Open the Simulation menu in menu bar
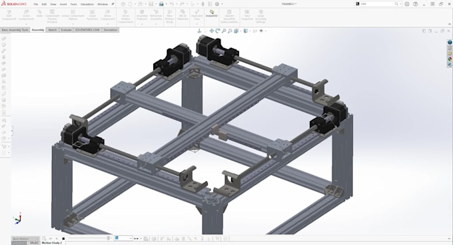The image size is (453, 245). pos(87,5)
